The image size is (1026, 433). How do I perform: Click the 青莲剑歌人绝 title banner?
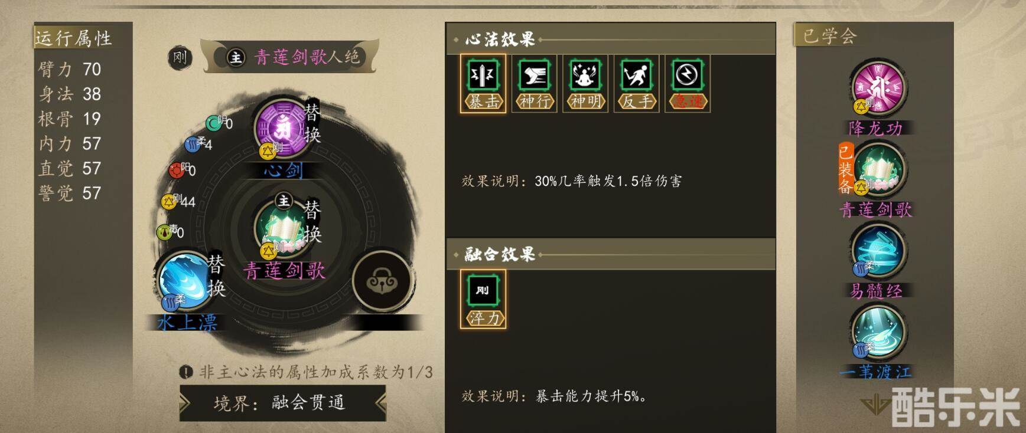pyautogui.click(x=291, y=57)
